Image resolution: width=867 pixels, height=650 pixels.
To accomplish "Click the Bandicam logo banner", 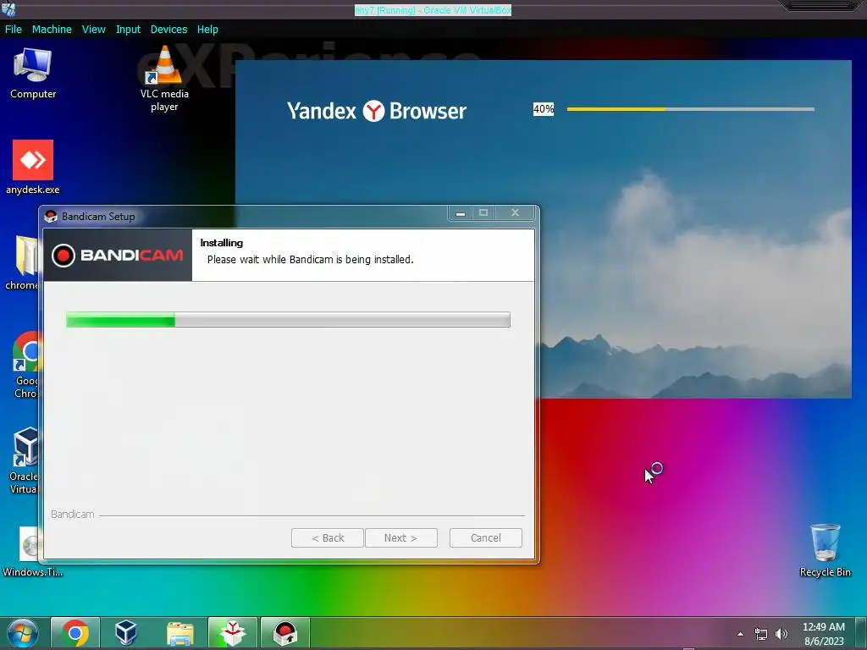I will point(118,256).
